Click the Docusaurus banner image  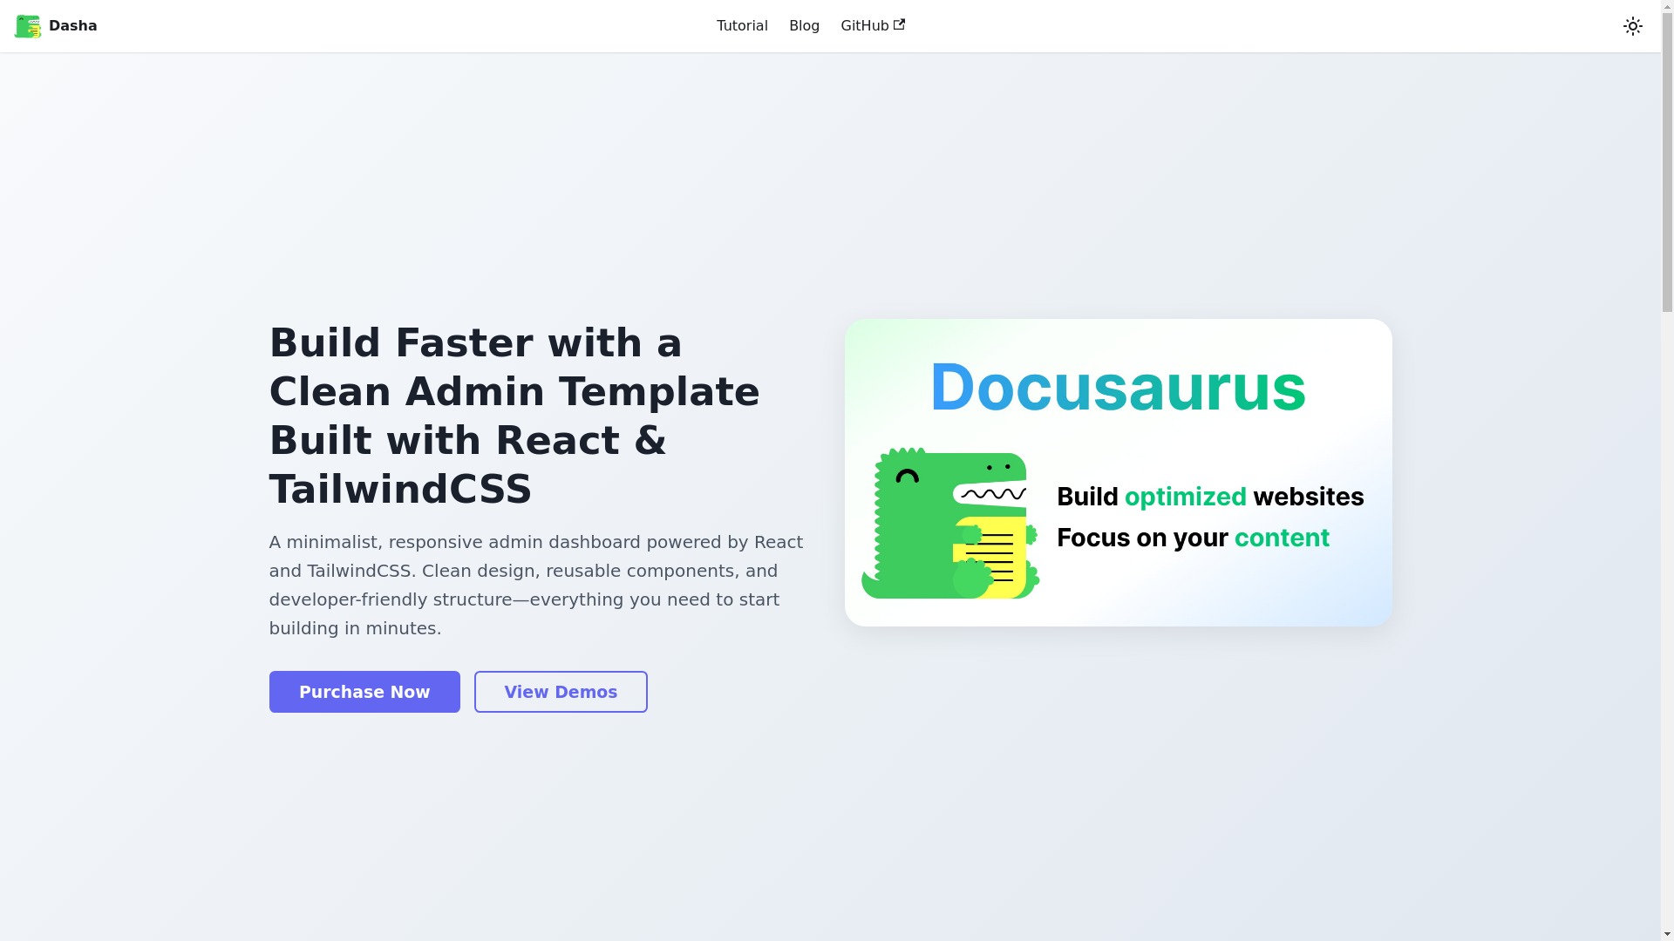point(1118,472)
